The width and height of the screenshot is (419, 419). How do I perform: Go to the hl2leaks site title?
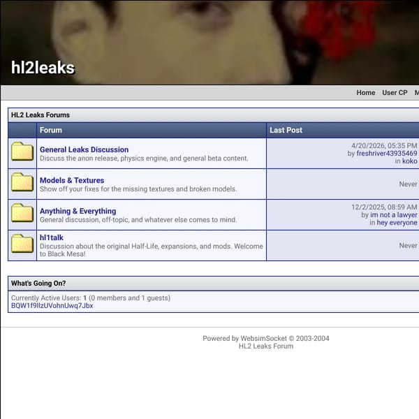(x=43, y=68)
